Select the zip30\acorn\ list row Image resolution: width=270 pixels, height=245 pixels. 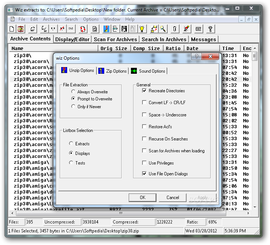(31, 61)
